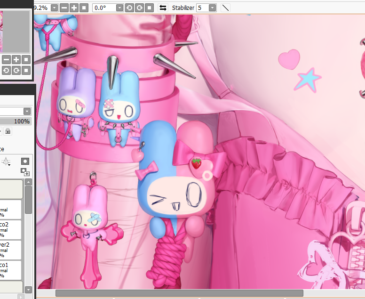Select the layer ending in co1
365x299 pixels.
pos(11,270)
